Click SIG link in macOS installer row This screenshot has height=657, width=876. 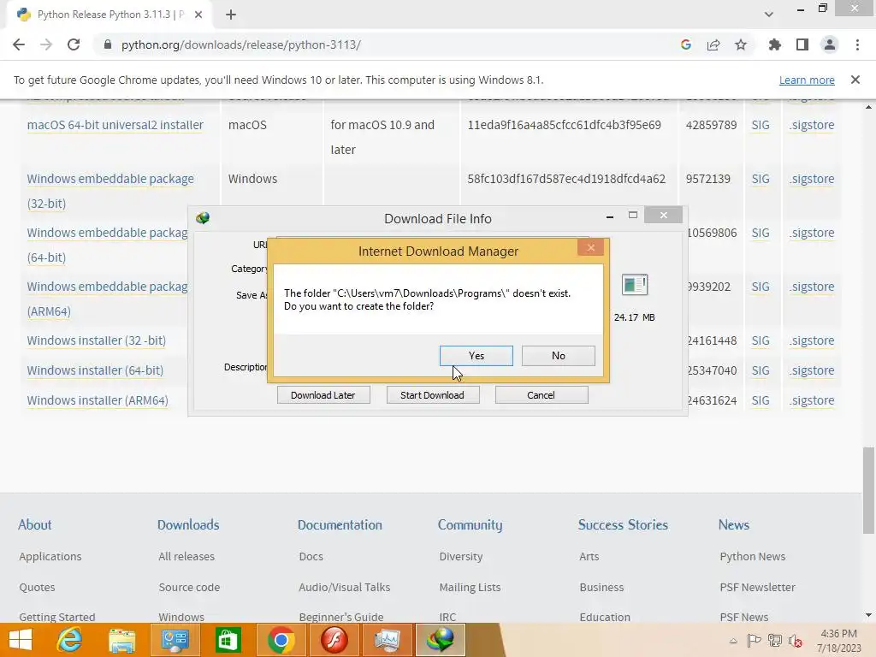[761, 125]
